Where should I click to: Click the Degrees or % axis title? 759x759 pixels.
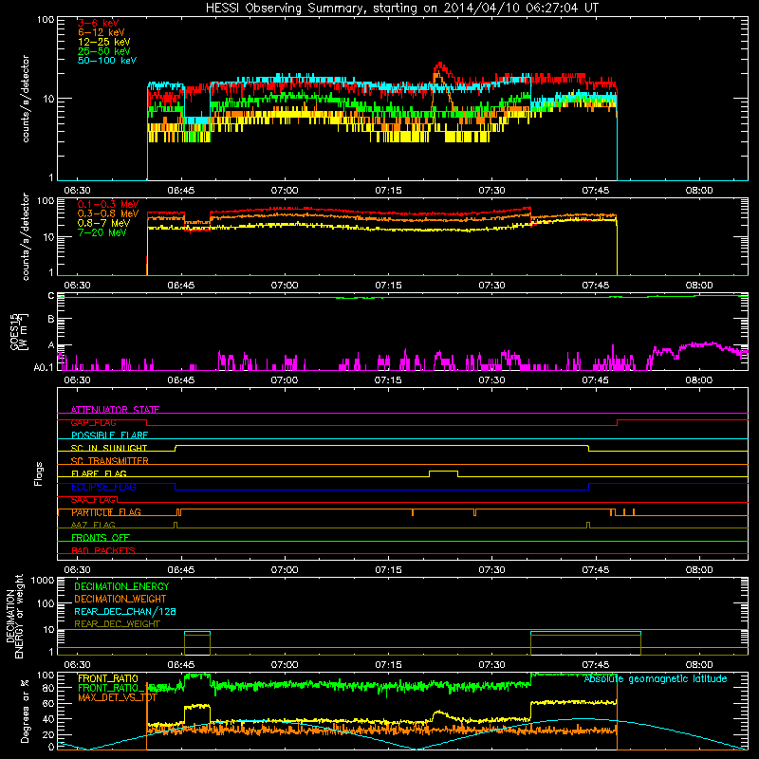[25, 711]
